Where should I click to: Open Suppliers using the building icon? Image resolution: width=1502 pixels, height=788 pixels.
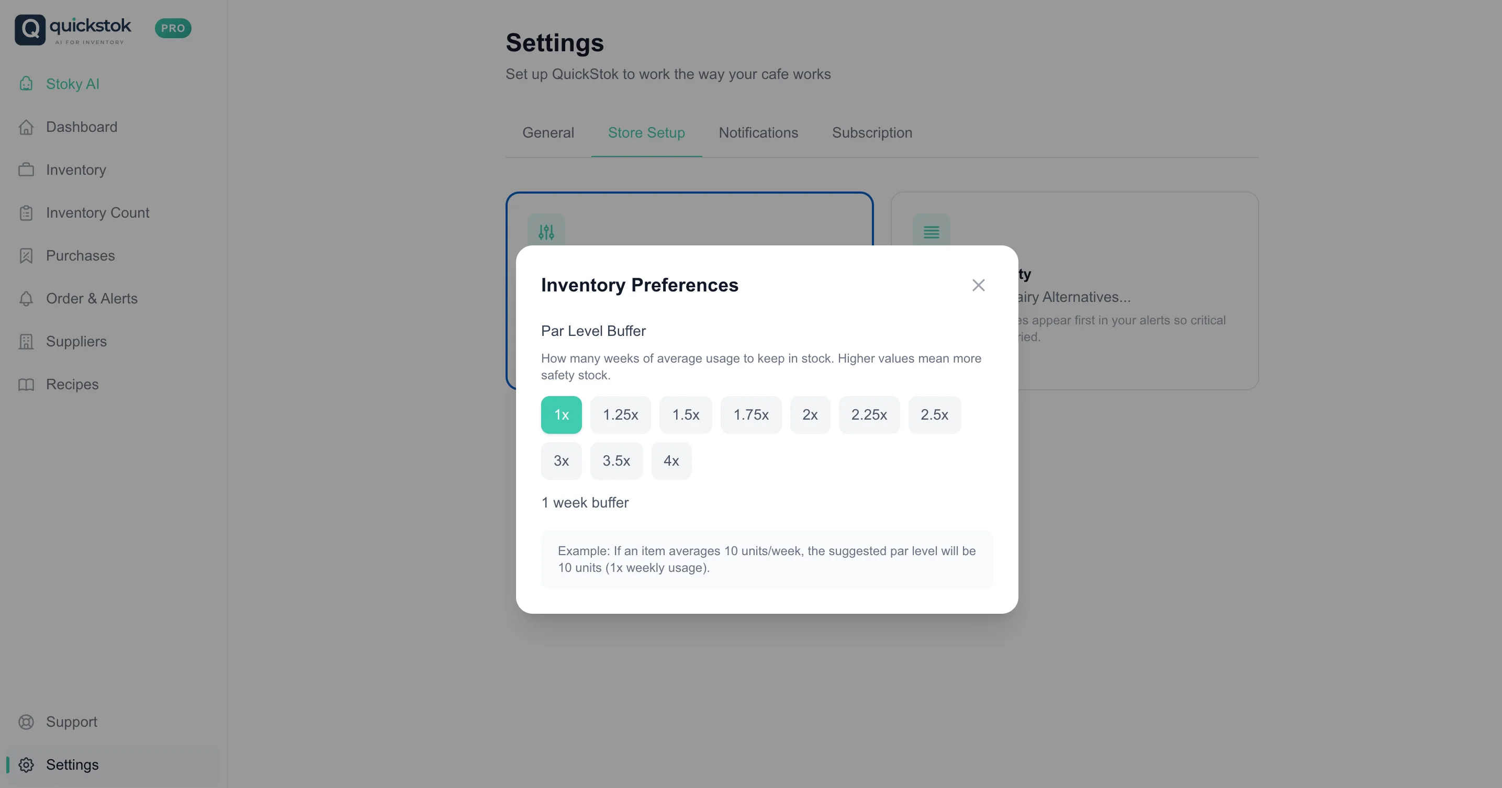26,342
